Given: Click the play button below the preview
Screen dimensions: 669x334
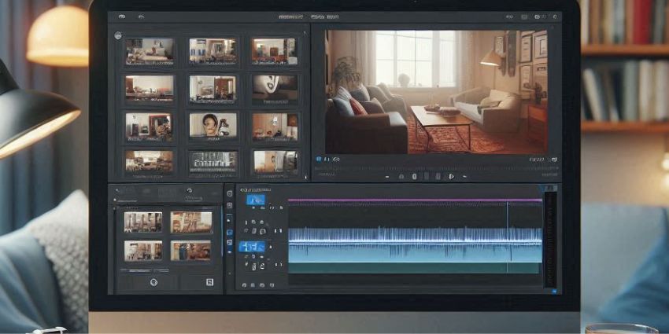Looking at the screenshot, I should (x=452, y=177).
